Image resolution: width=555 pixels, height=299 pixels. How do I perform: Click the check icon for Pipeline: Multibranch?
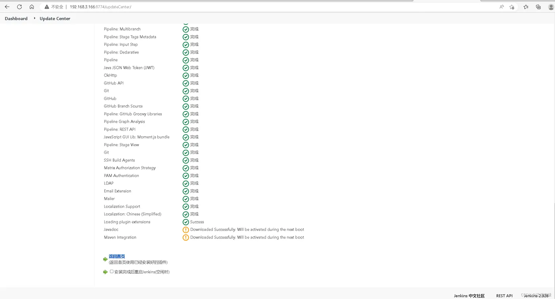click(186, 29)
